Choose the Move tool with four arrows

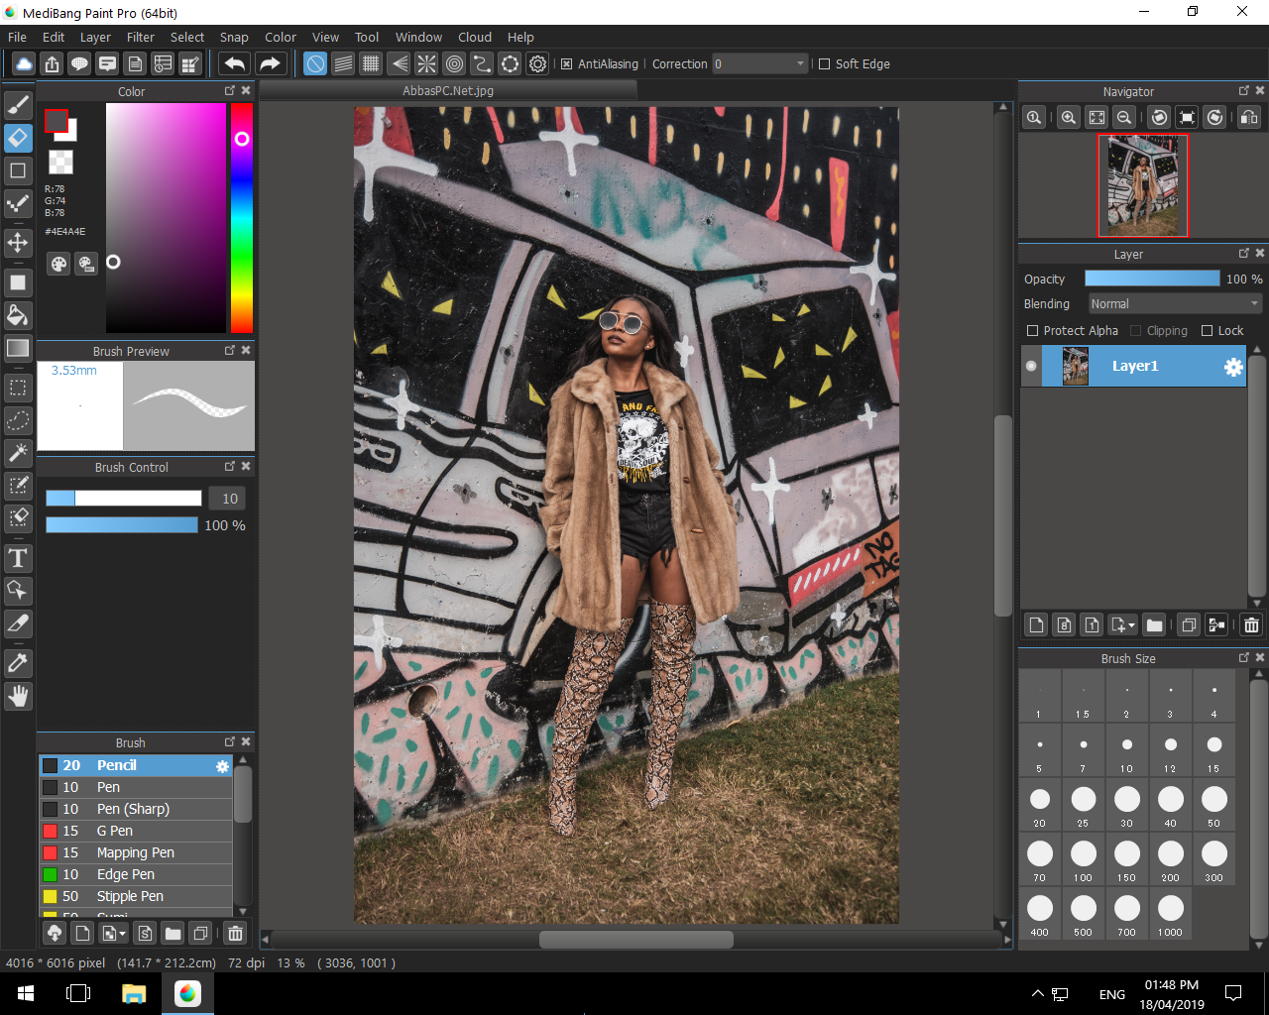pos(18,243)
